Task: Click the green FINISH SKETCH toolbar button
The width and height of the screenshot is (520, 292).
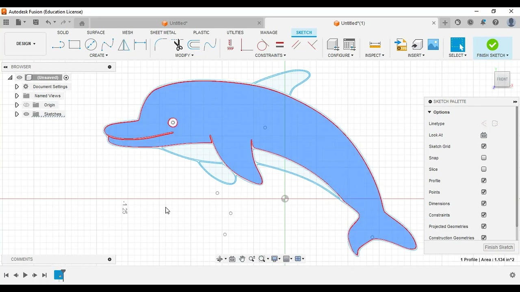Action: click(x=492, y=47)
